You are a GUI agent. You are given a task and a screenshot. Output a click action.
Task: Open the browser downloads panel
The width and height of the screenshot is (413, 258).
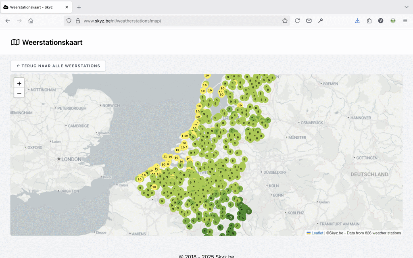coord(357,21)
